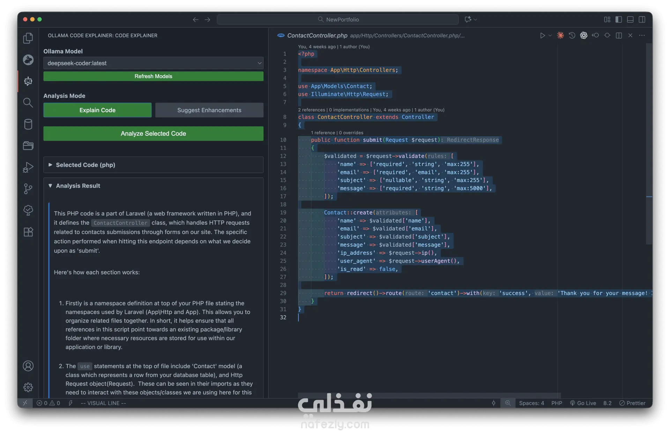
Task: Click the Run Code play icon
Action: (x=542, y=36)
